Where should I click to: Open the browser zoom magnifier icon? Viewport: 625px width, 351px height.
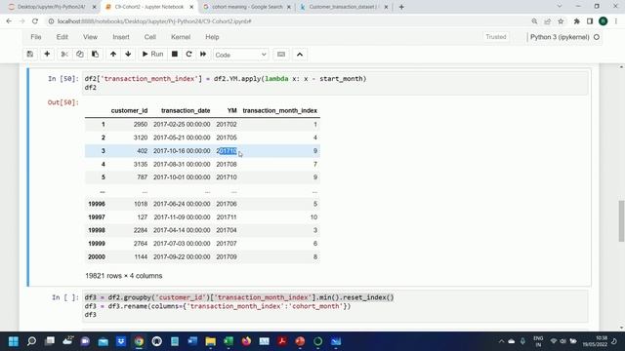pos(534,21)
